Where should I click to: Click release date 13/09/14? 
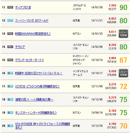97,113
